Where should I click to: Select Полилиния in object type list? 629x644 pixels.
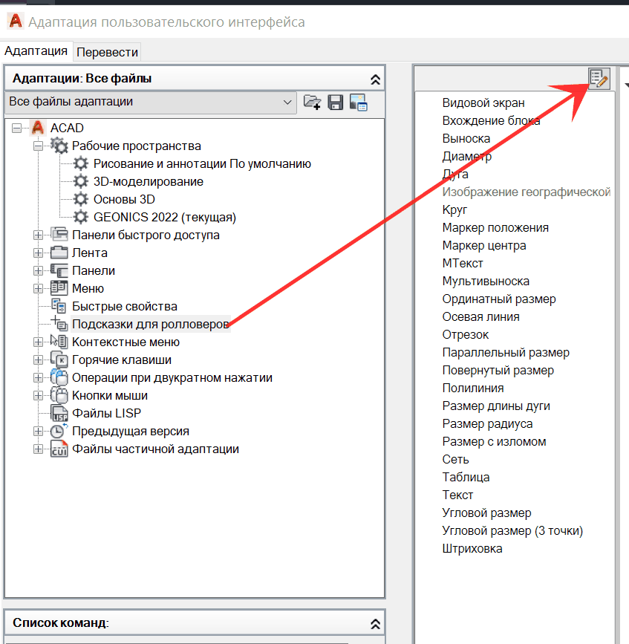(x=473, y=388)
